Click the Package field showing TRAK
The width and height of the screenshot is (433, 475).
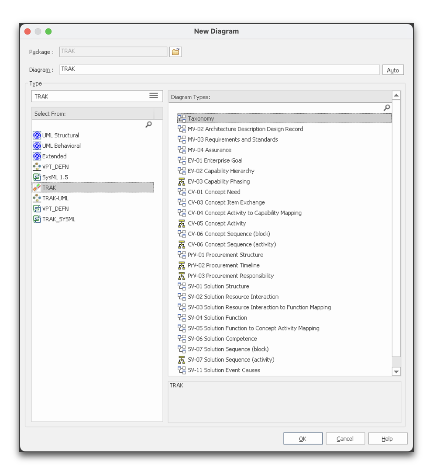pyautogui.click(x=113, y=52)
